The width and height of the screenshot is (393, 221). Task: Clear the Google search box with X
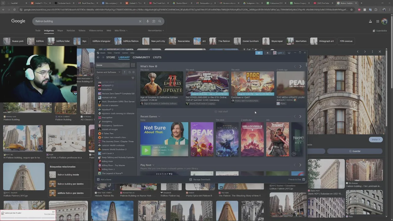coord(140,21)
